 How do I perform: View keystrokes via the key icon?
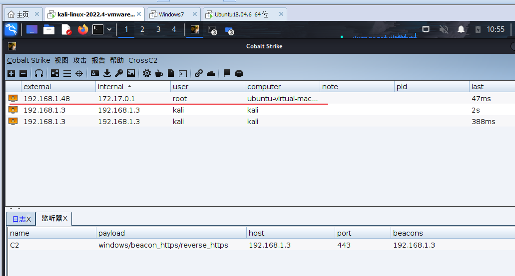118,74
